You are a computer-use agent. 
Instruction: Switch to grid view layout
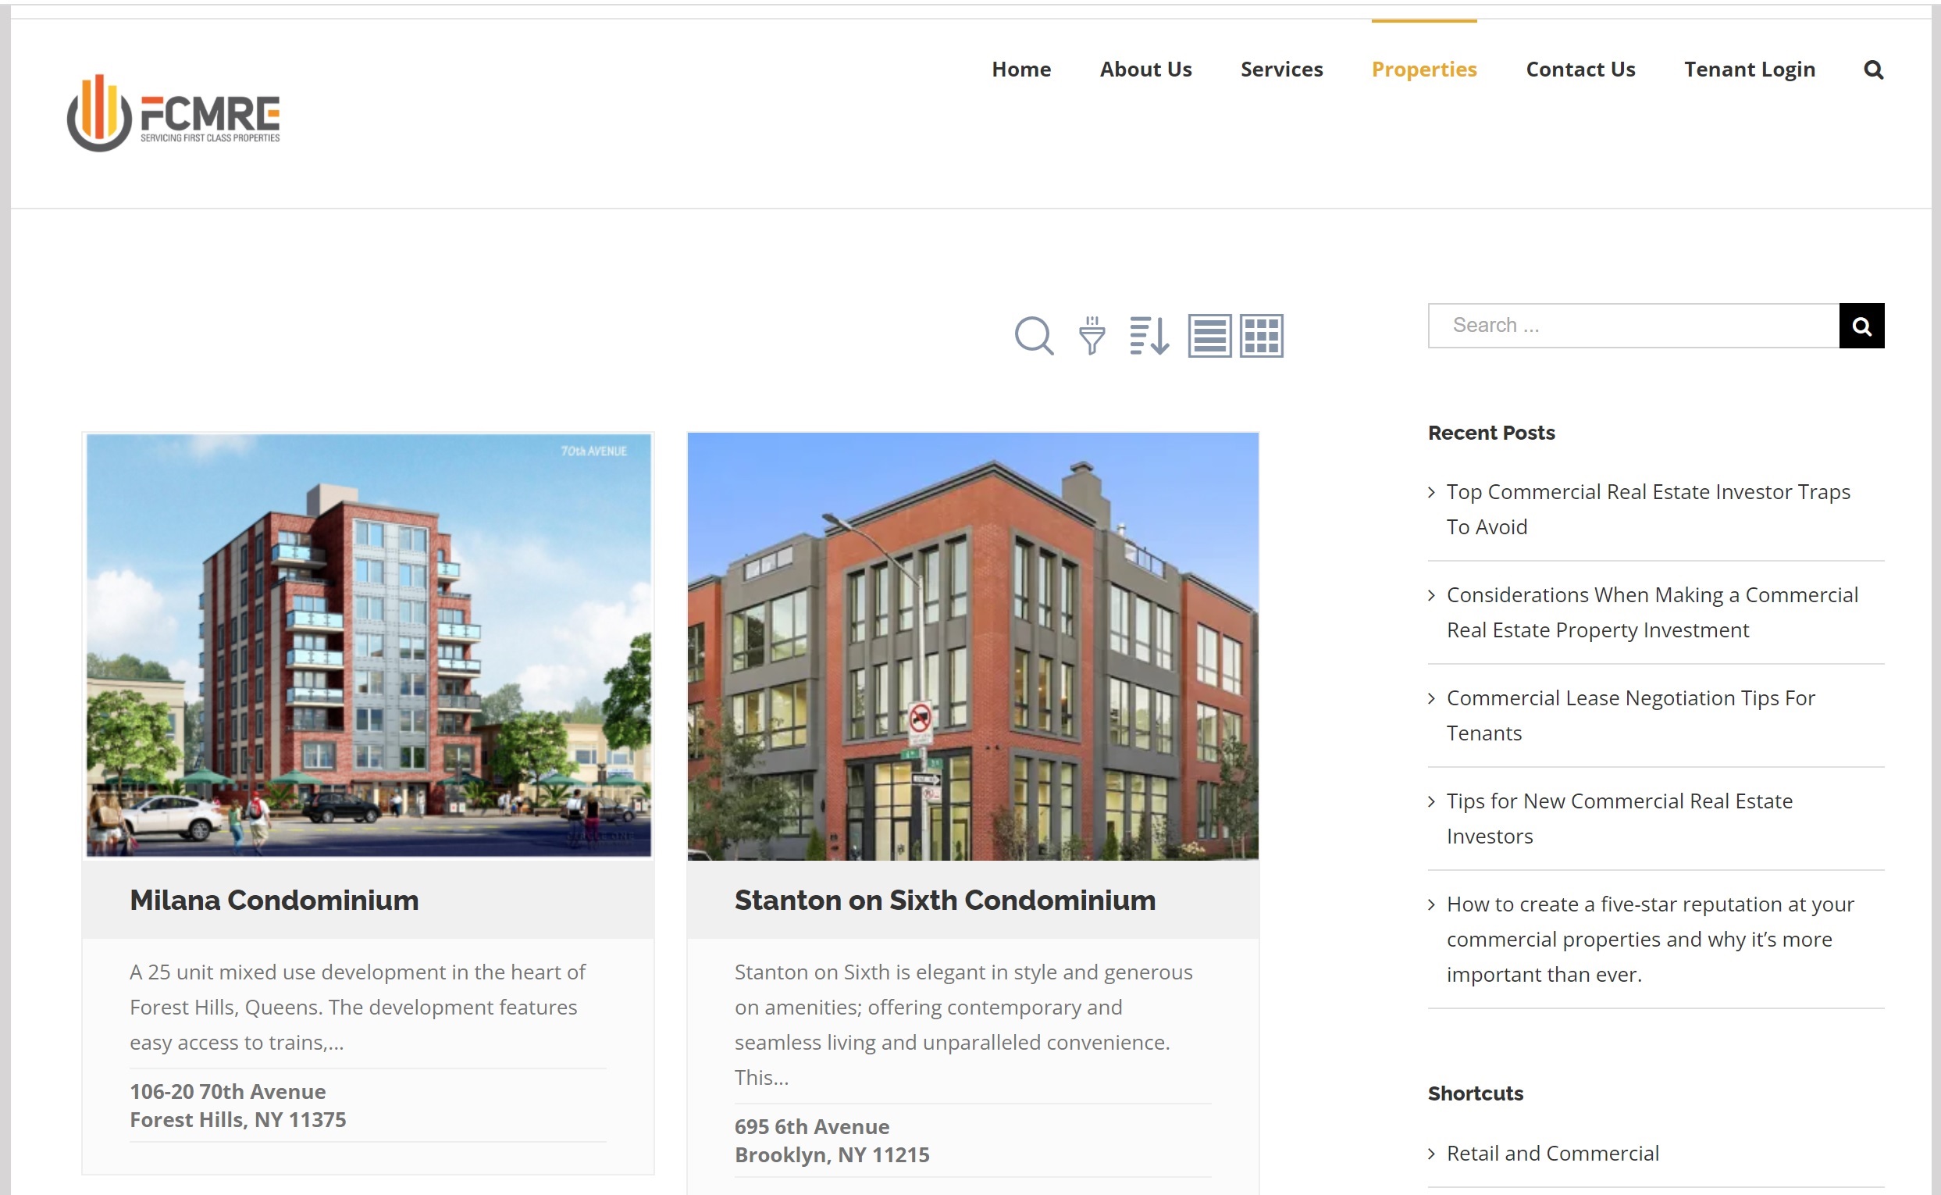1261,336
